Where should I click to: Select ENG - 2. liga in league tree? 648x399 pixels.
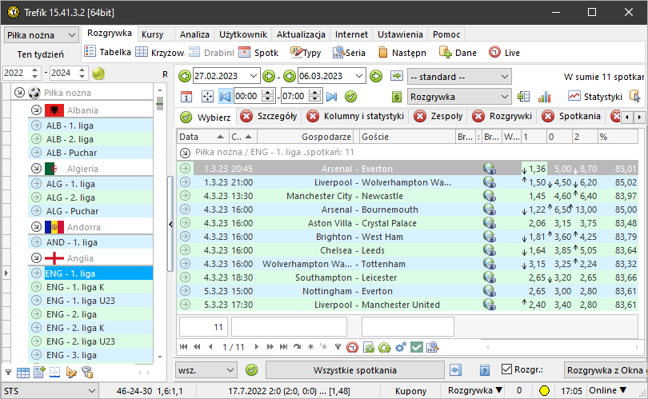tap(72, 314)
